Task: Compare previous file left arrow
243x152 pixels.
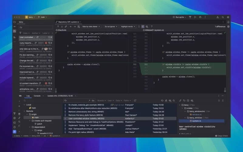Action: click(71, 26)
